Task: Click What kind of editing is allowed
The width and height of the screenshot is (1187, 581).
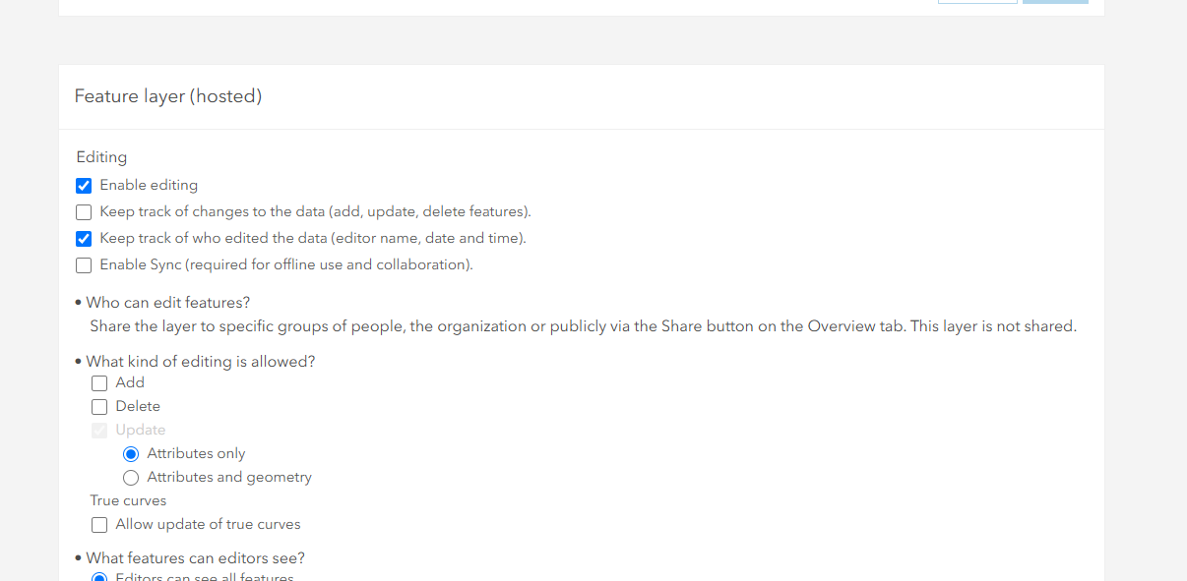Action: [x=201, y=361]
